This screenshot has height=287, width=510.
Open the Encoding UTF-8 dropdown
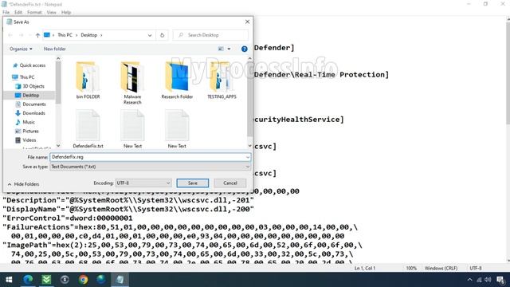(143, 183)
